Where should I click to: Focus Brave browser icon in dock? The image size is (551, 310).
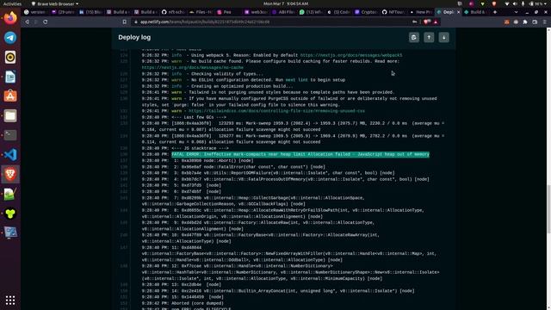10,174
